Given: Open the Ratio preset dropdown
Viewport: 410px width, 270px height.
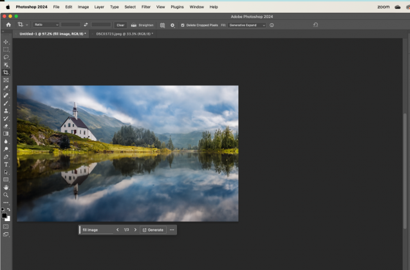Looking at the screenshot, I should 46,25.
